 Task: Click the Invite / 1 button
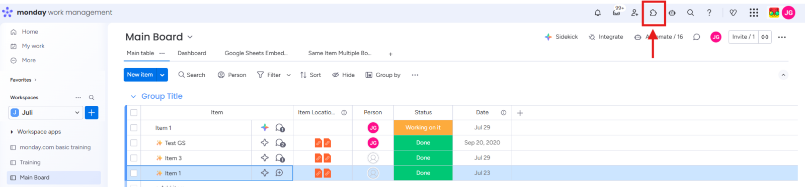[743, 37]
